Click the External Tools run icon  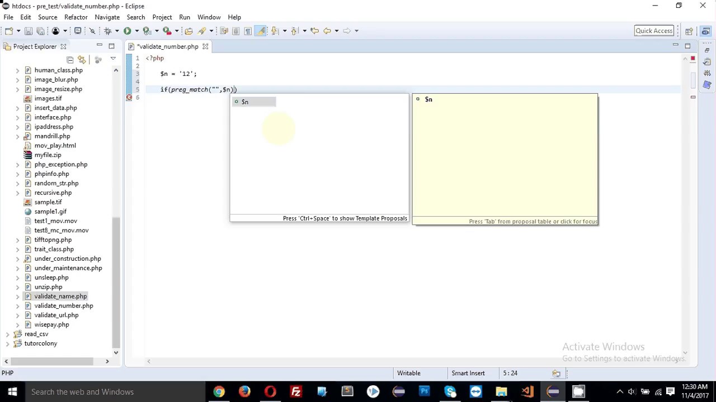166,31
